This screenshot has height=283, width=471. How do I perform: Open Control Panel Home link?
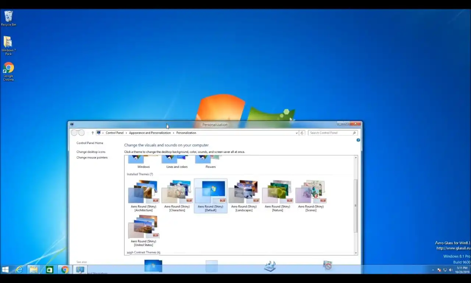click(x=90, y=143)
